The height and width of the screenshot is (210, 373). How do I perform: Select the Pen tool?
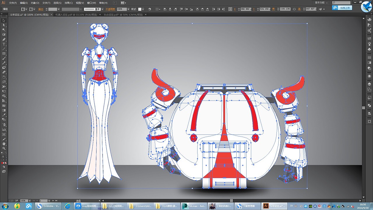click(x=4, y=39)
